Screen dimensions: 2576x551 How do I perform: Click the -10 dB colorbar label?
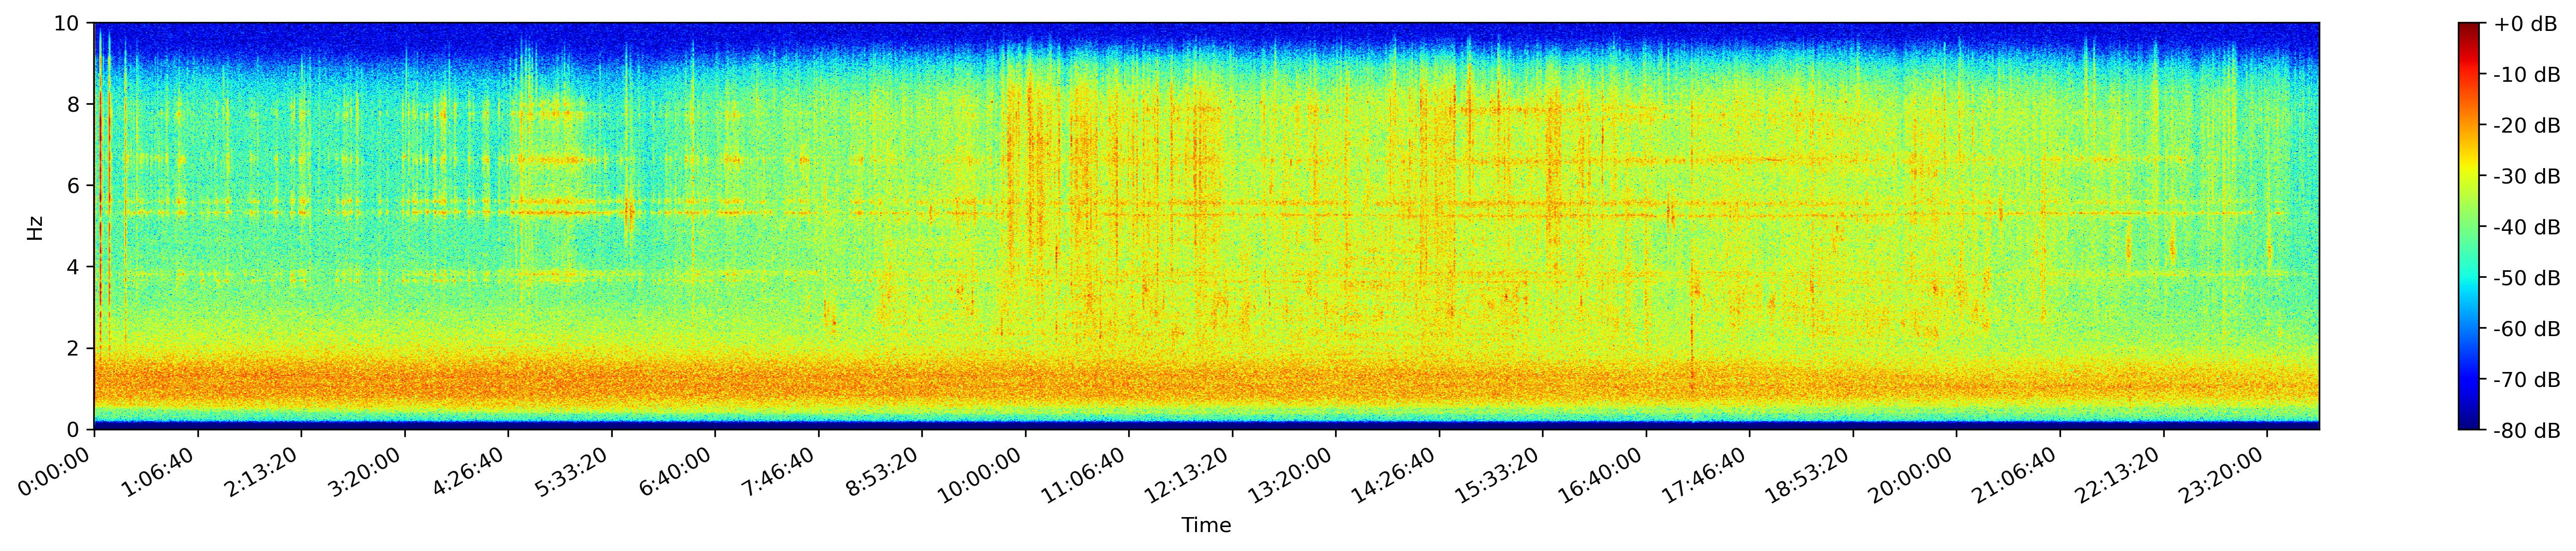pyautogui.click(x=2527, y=74)
